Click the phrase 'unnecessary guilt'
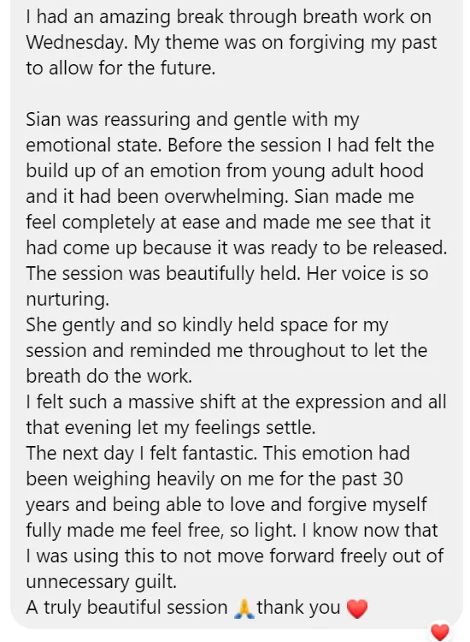The height and width of the screenshot is (642, 470). [x=102, y=582]
